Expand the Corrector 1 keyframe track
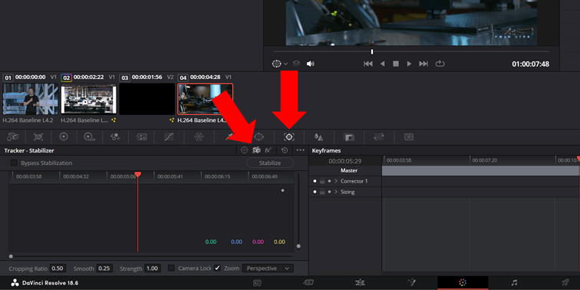Screen dimensions: 580x290 (336, 181)
